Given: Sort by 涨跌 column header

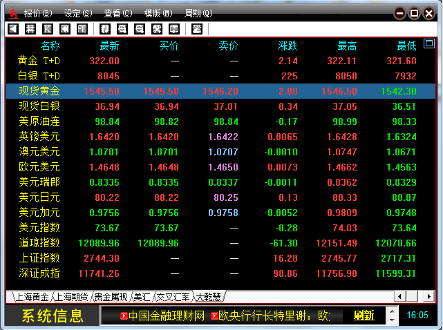Looking at the screenshot, I should tap(288, 46).
